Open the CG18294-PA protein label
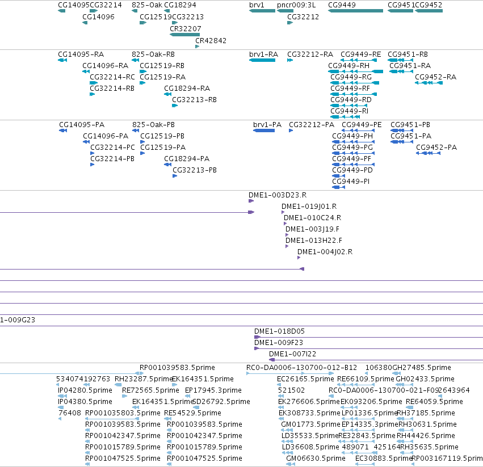This screenshot has width=483, height=467. click(187, 159)
